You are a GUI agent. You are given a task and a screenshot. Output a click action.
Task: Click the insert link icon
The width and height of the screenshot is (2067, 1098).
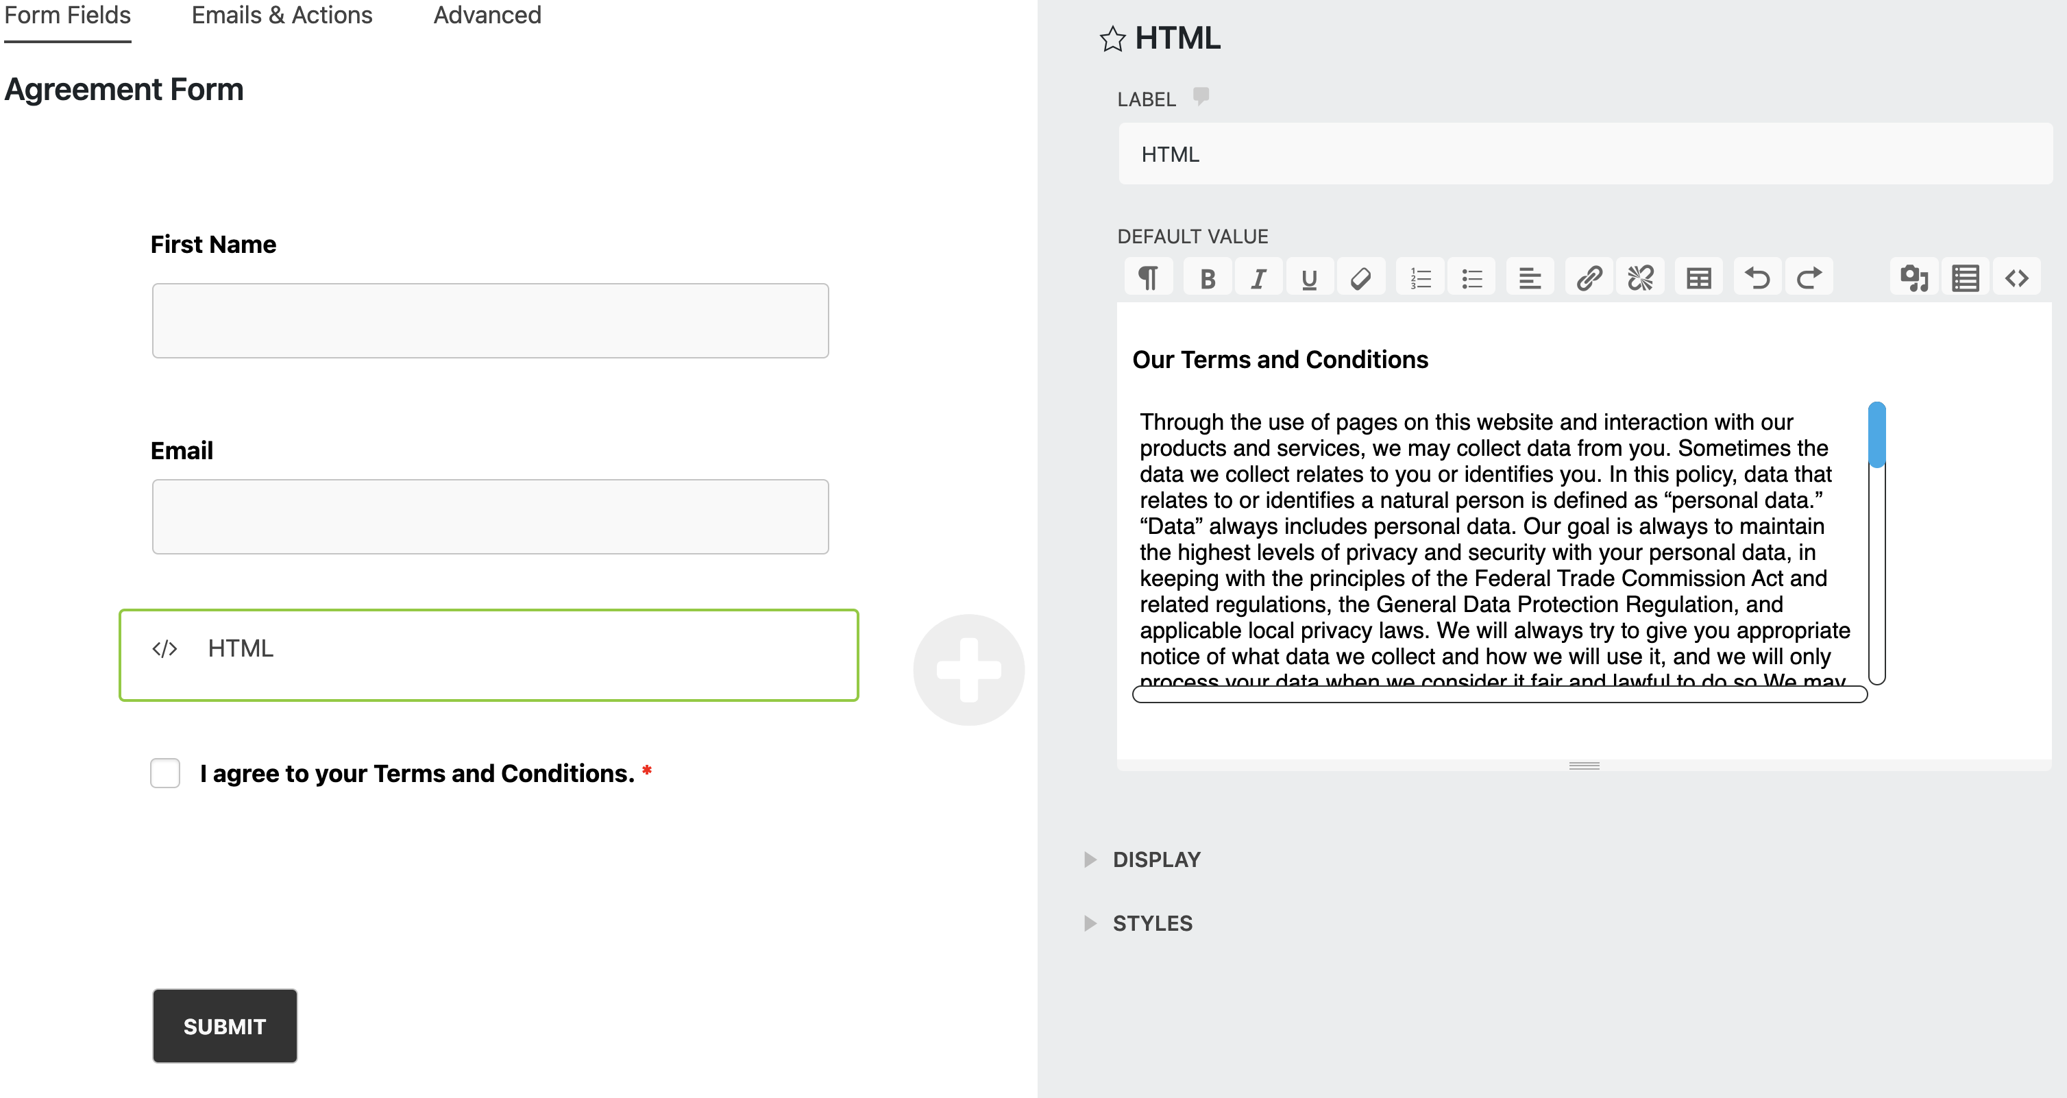1589,278
